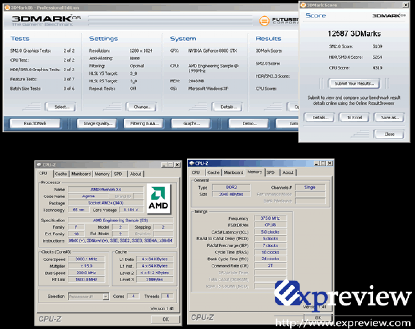Click the CPU Score 4319 value

377,68
